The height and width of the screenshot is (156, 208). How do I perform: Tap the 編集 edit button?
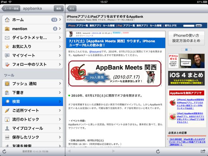coord(58,8)
